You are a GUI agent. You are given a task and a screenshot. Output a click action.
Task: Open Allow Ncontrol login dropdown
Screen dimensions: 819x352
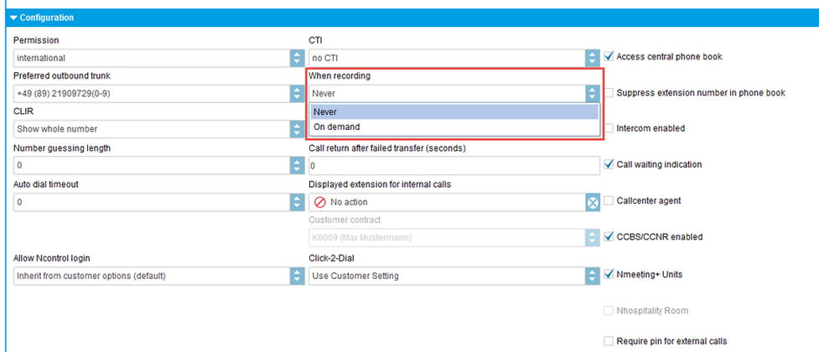(158, 276)
